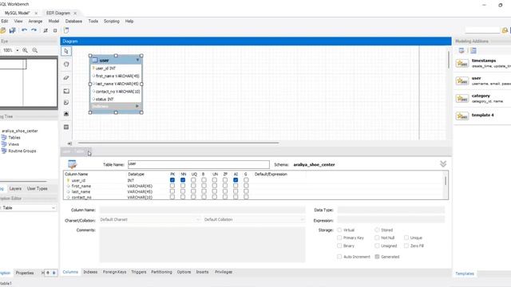Image resolution: width=511 pixels, height=287 pixels.
Task: Expand the Indexes section of user table
Action: (137, 106)
